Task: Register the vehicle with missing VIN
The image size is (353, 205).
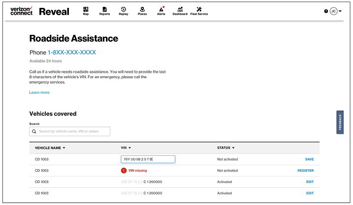Action: point(305,171)
